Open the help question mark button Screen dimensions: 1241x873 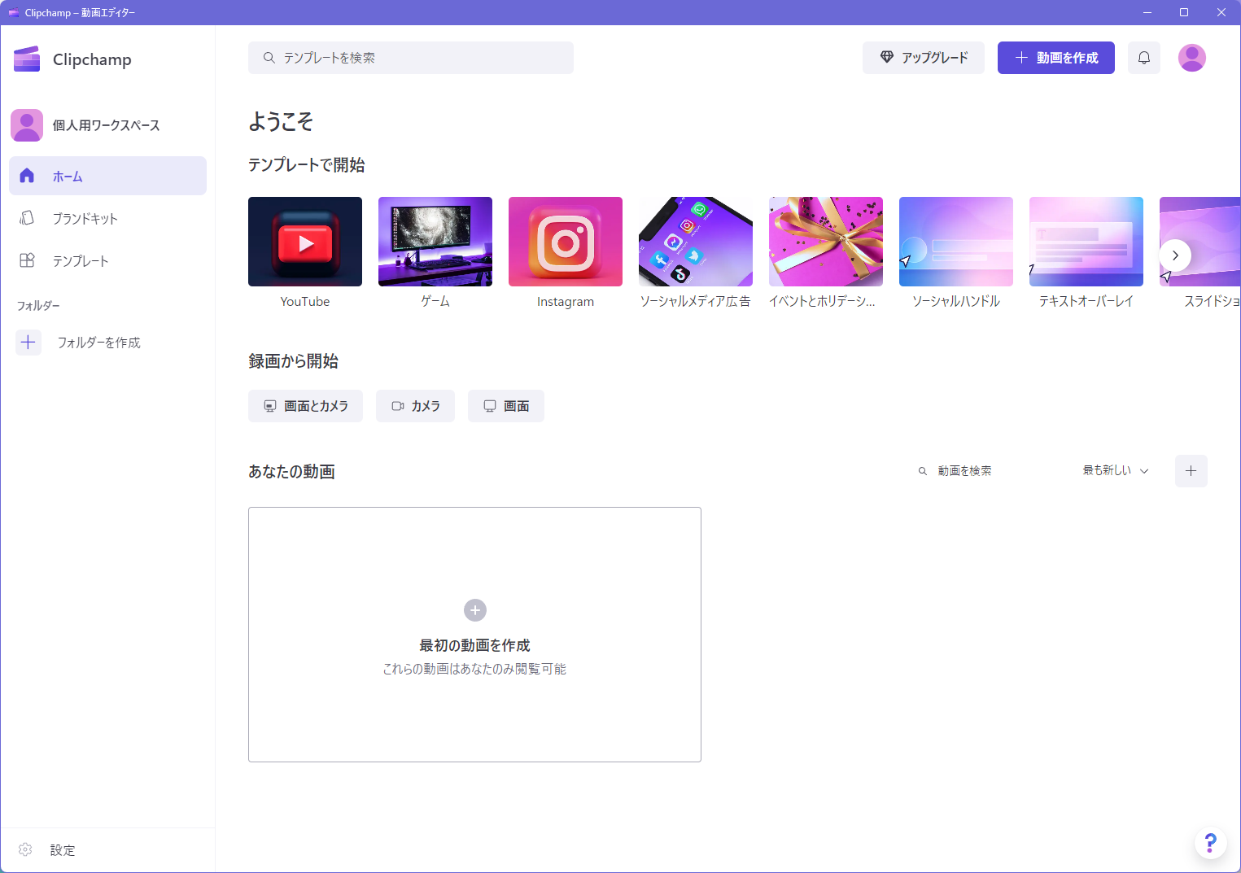[1210, 843]
